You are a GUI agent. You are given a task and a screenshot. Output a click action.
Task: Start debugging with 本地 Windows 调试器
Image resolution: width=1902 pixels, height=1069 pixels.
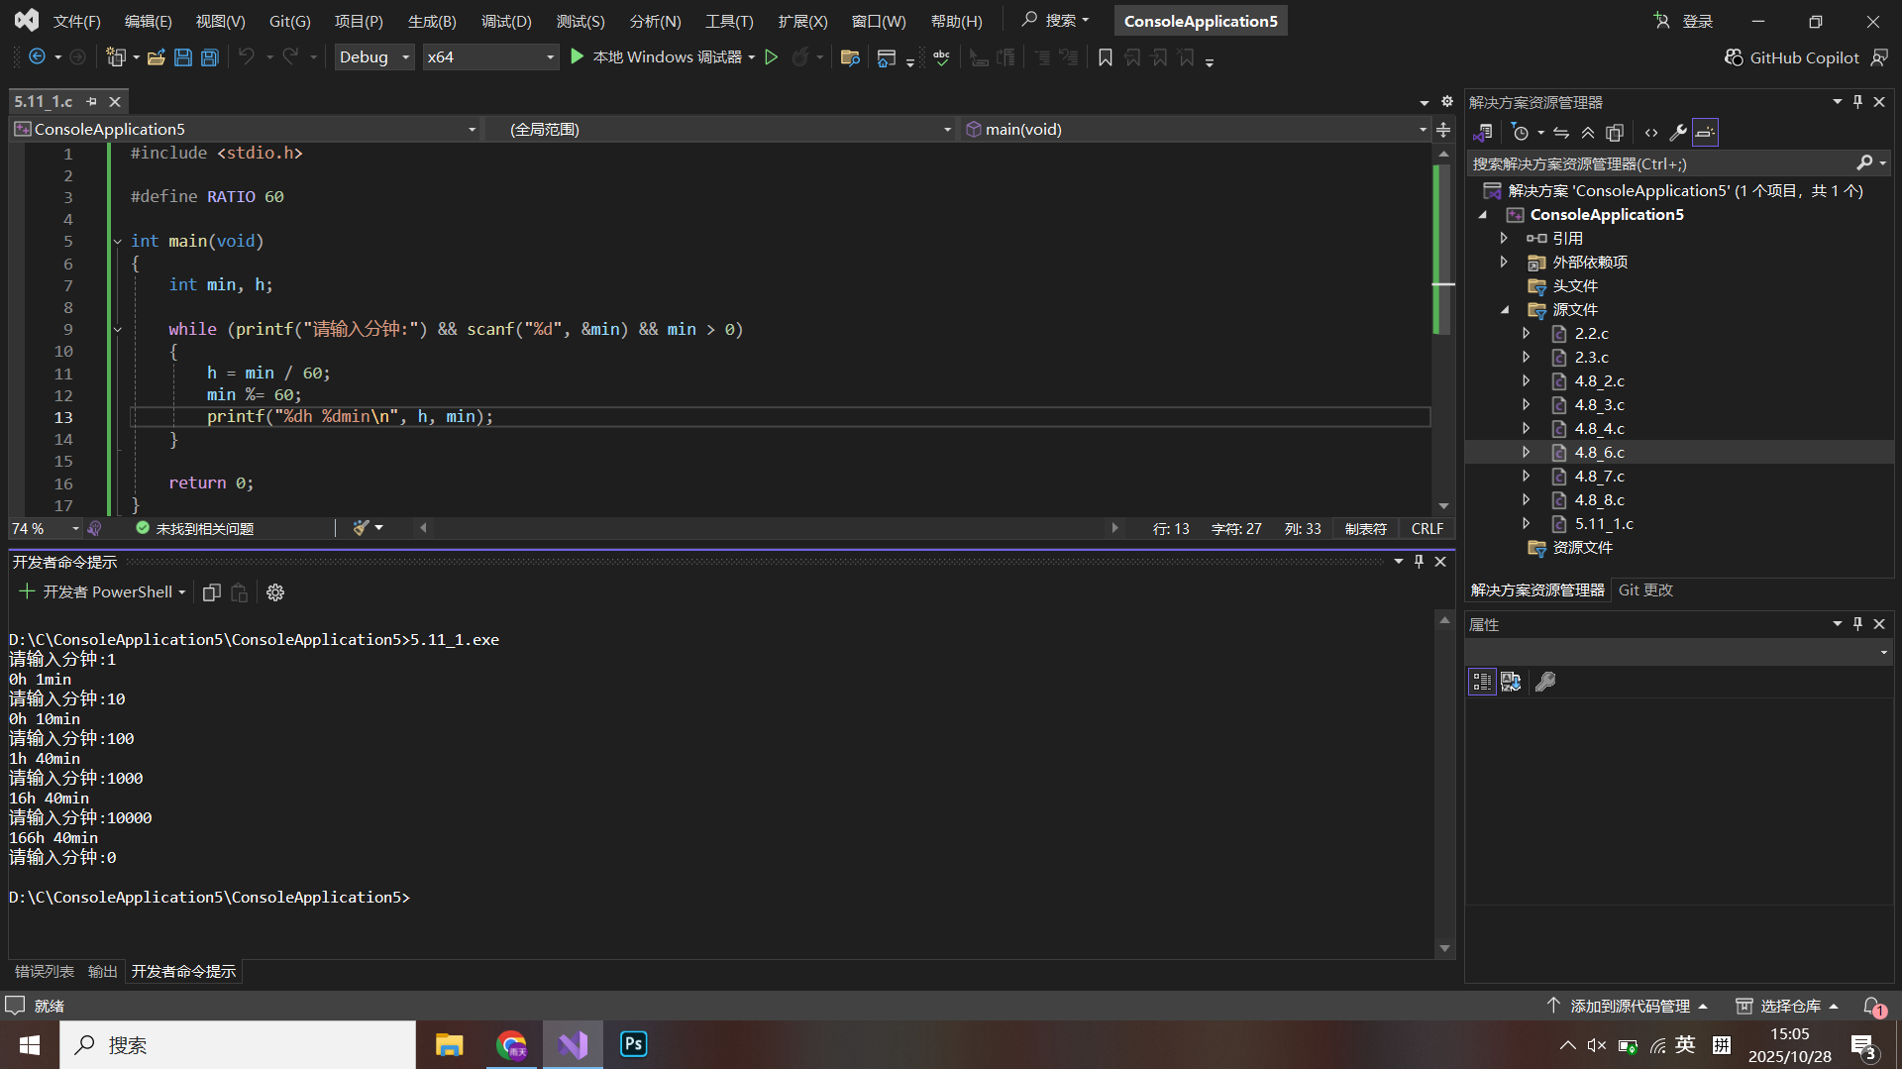point(657,57)
